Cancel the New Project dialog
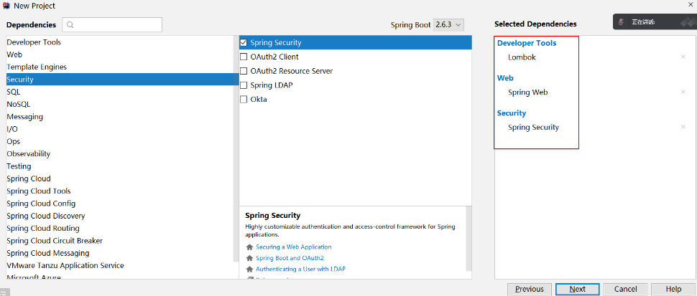 click(x=625, y=289)
